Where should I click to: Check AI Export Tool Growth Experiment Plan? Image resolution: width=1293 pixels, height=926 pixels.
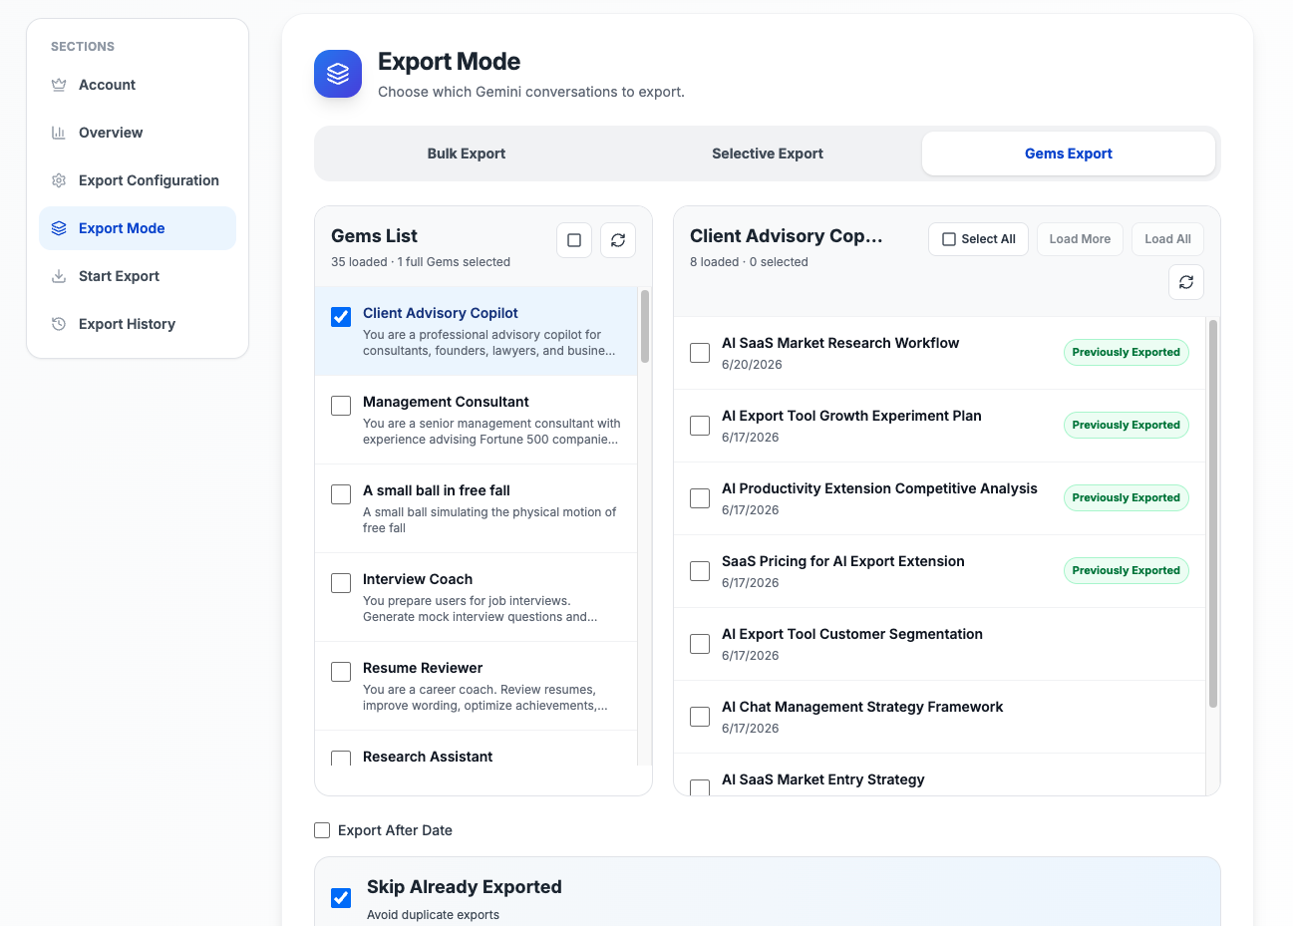point(700,426)
